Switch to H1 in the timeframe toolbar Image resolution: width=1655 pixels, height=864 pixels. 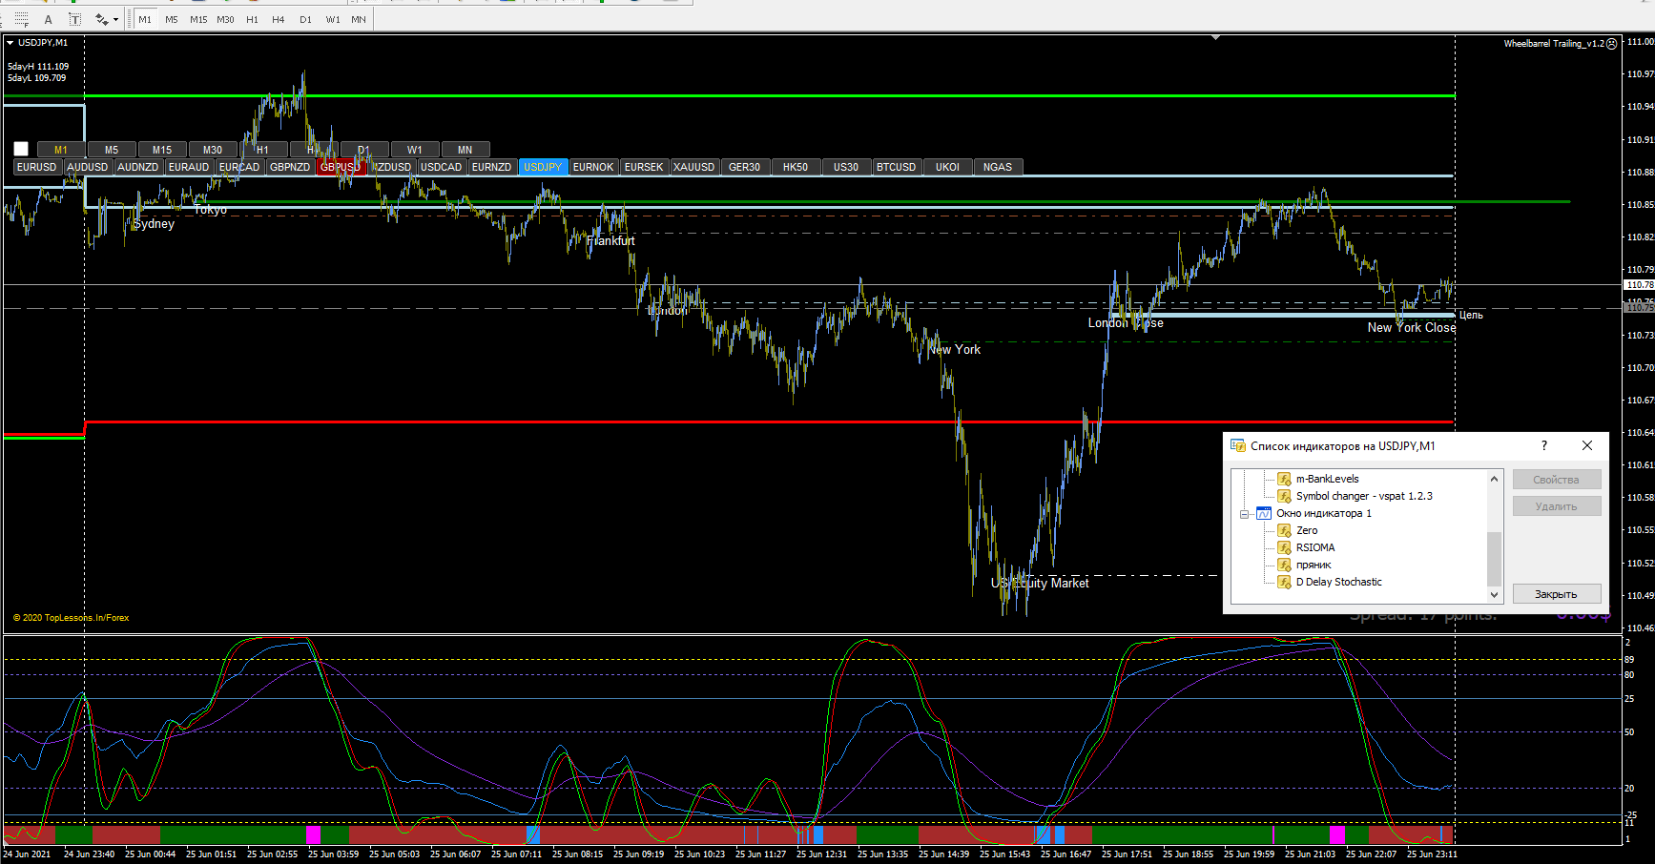252,19
